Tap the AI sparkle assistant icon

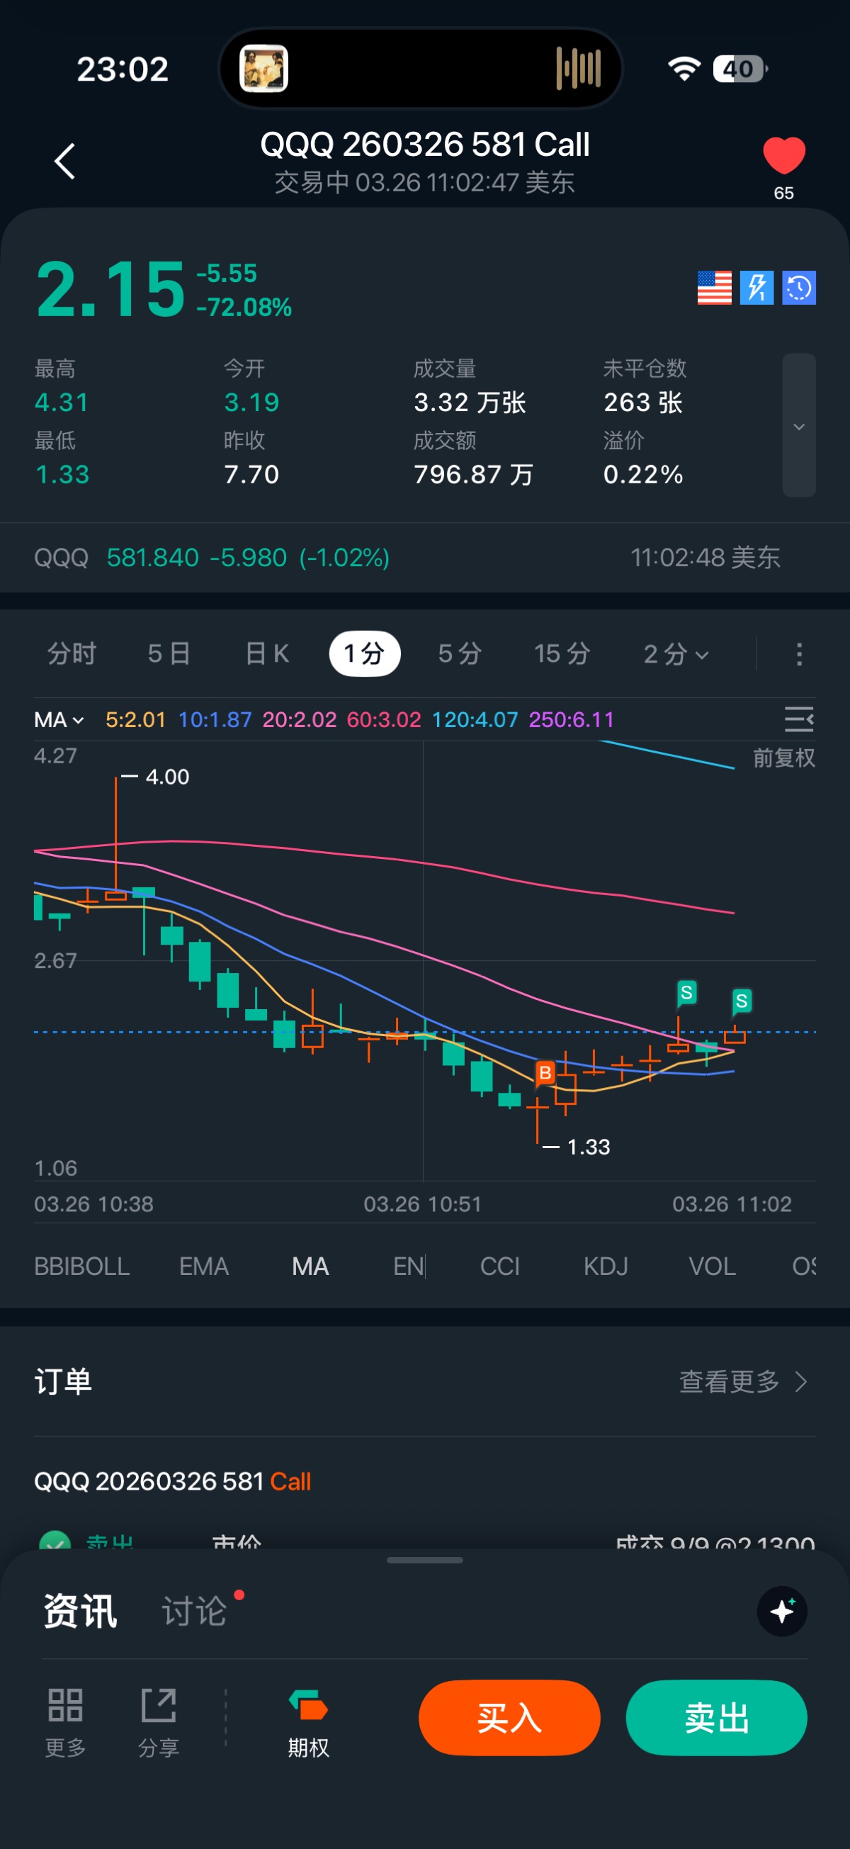782,1612
